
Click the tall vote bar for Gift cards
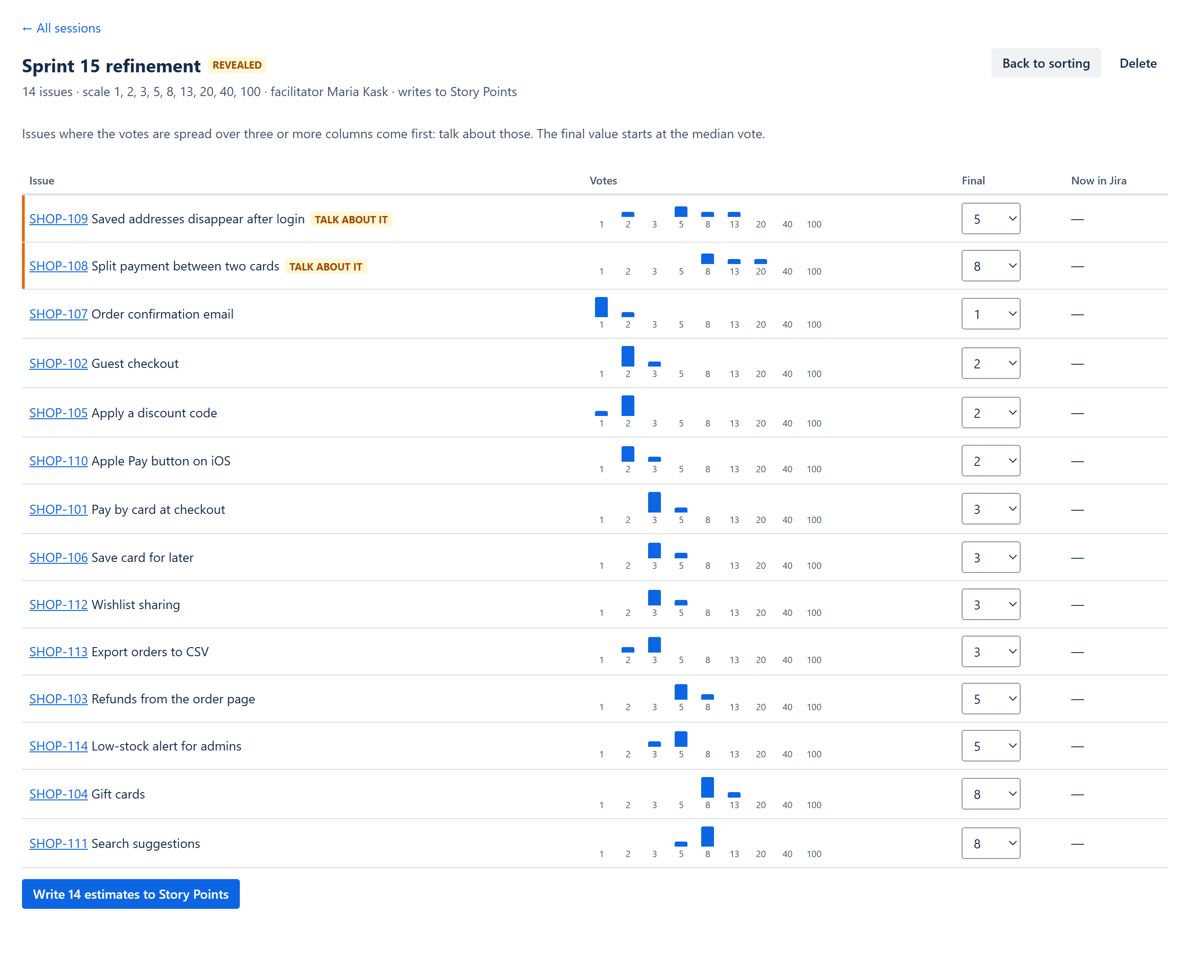(x=707, y=787)
